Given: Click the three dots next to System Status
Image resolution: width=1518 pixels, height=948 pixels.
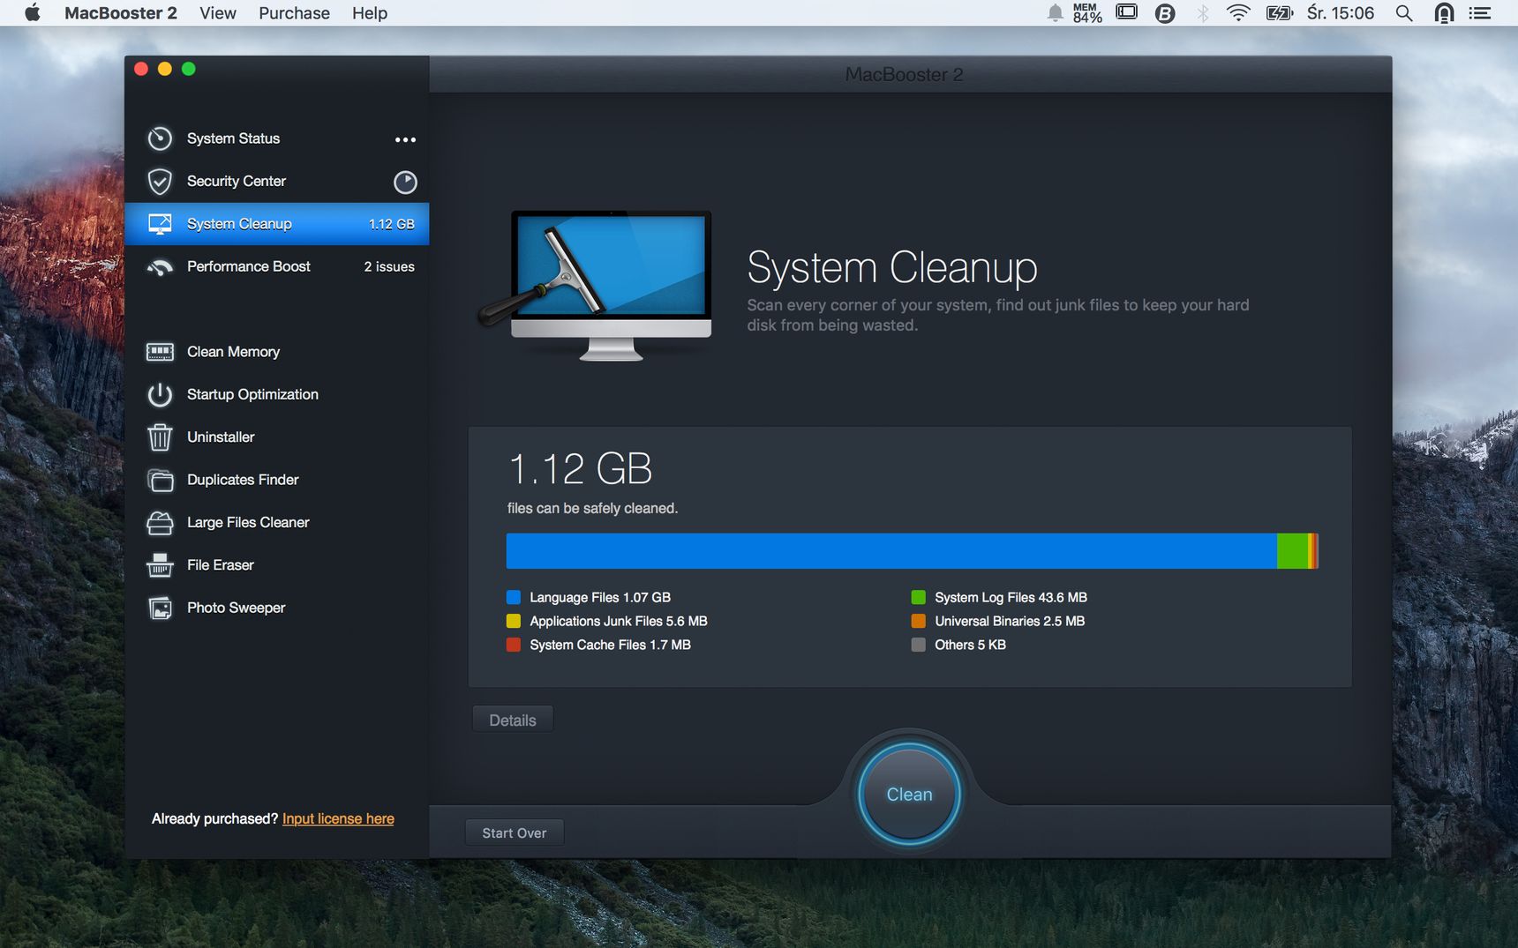Looking at the screenshot, I should pos(405,139).
